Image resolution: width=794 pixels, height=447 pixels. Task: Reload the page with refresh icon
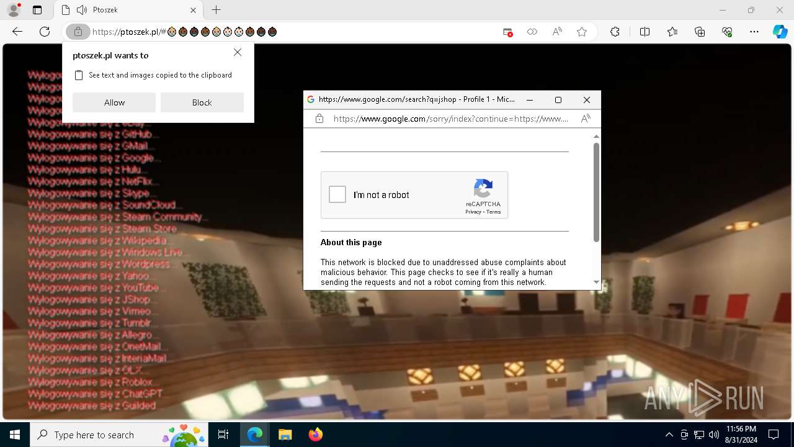point(45,32)
